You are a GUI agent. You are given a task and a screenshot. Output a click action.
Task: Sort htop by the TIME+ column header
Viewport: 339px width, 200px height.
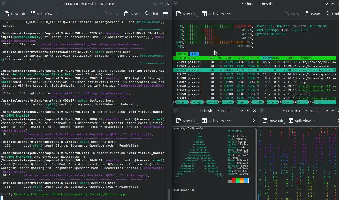(x=290, y=58)
